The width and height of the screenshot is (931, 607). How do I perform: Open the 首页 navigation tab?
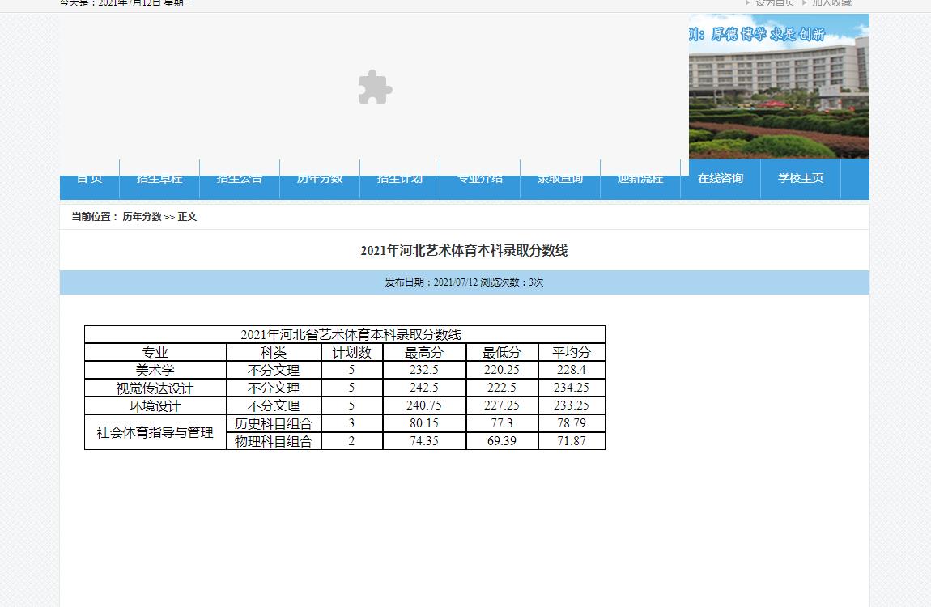coord(90,179)
